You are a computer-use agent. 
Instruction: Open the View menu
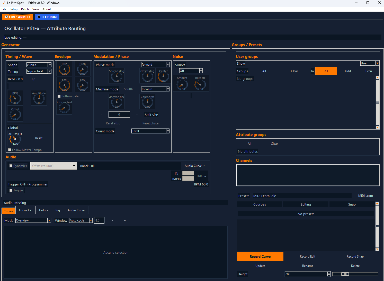click(35, 9)
